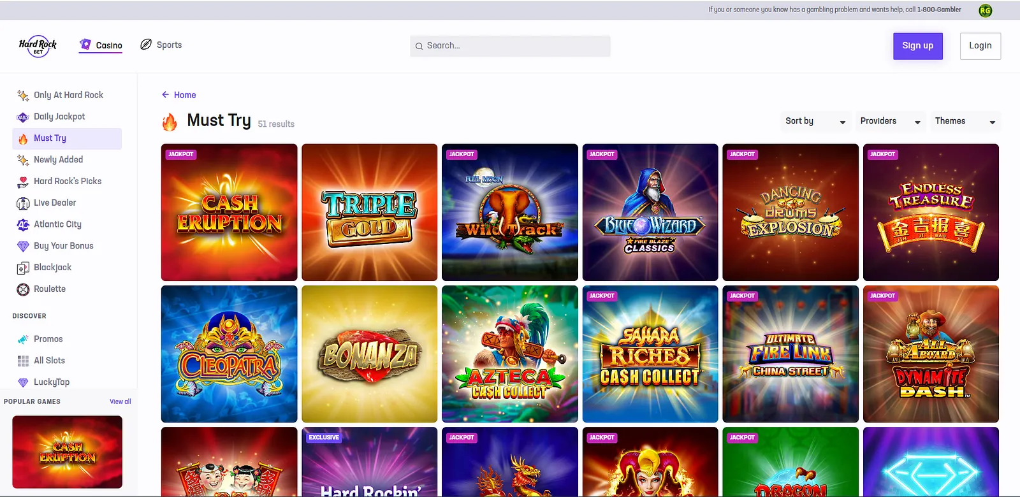This screenshot has height=497, width=1020.
Task: Open the Providers filter dropdown
Action: click(x=891, y=121)
